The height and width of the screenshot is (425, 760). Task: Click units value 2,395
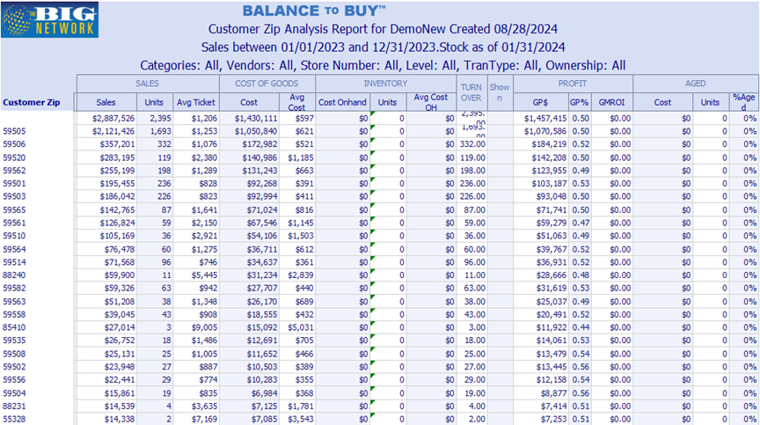pyautogui.click(x=160, y=118)
